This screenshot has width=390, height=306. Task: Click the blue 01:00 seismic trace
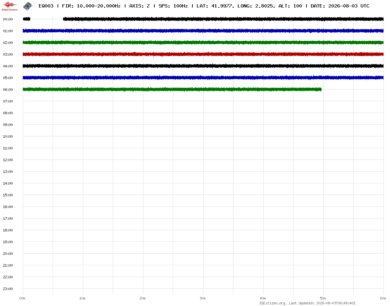[203, 31]
